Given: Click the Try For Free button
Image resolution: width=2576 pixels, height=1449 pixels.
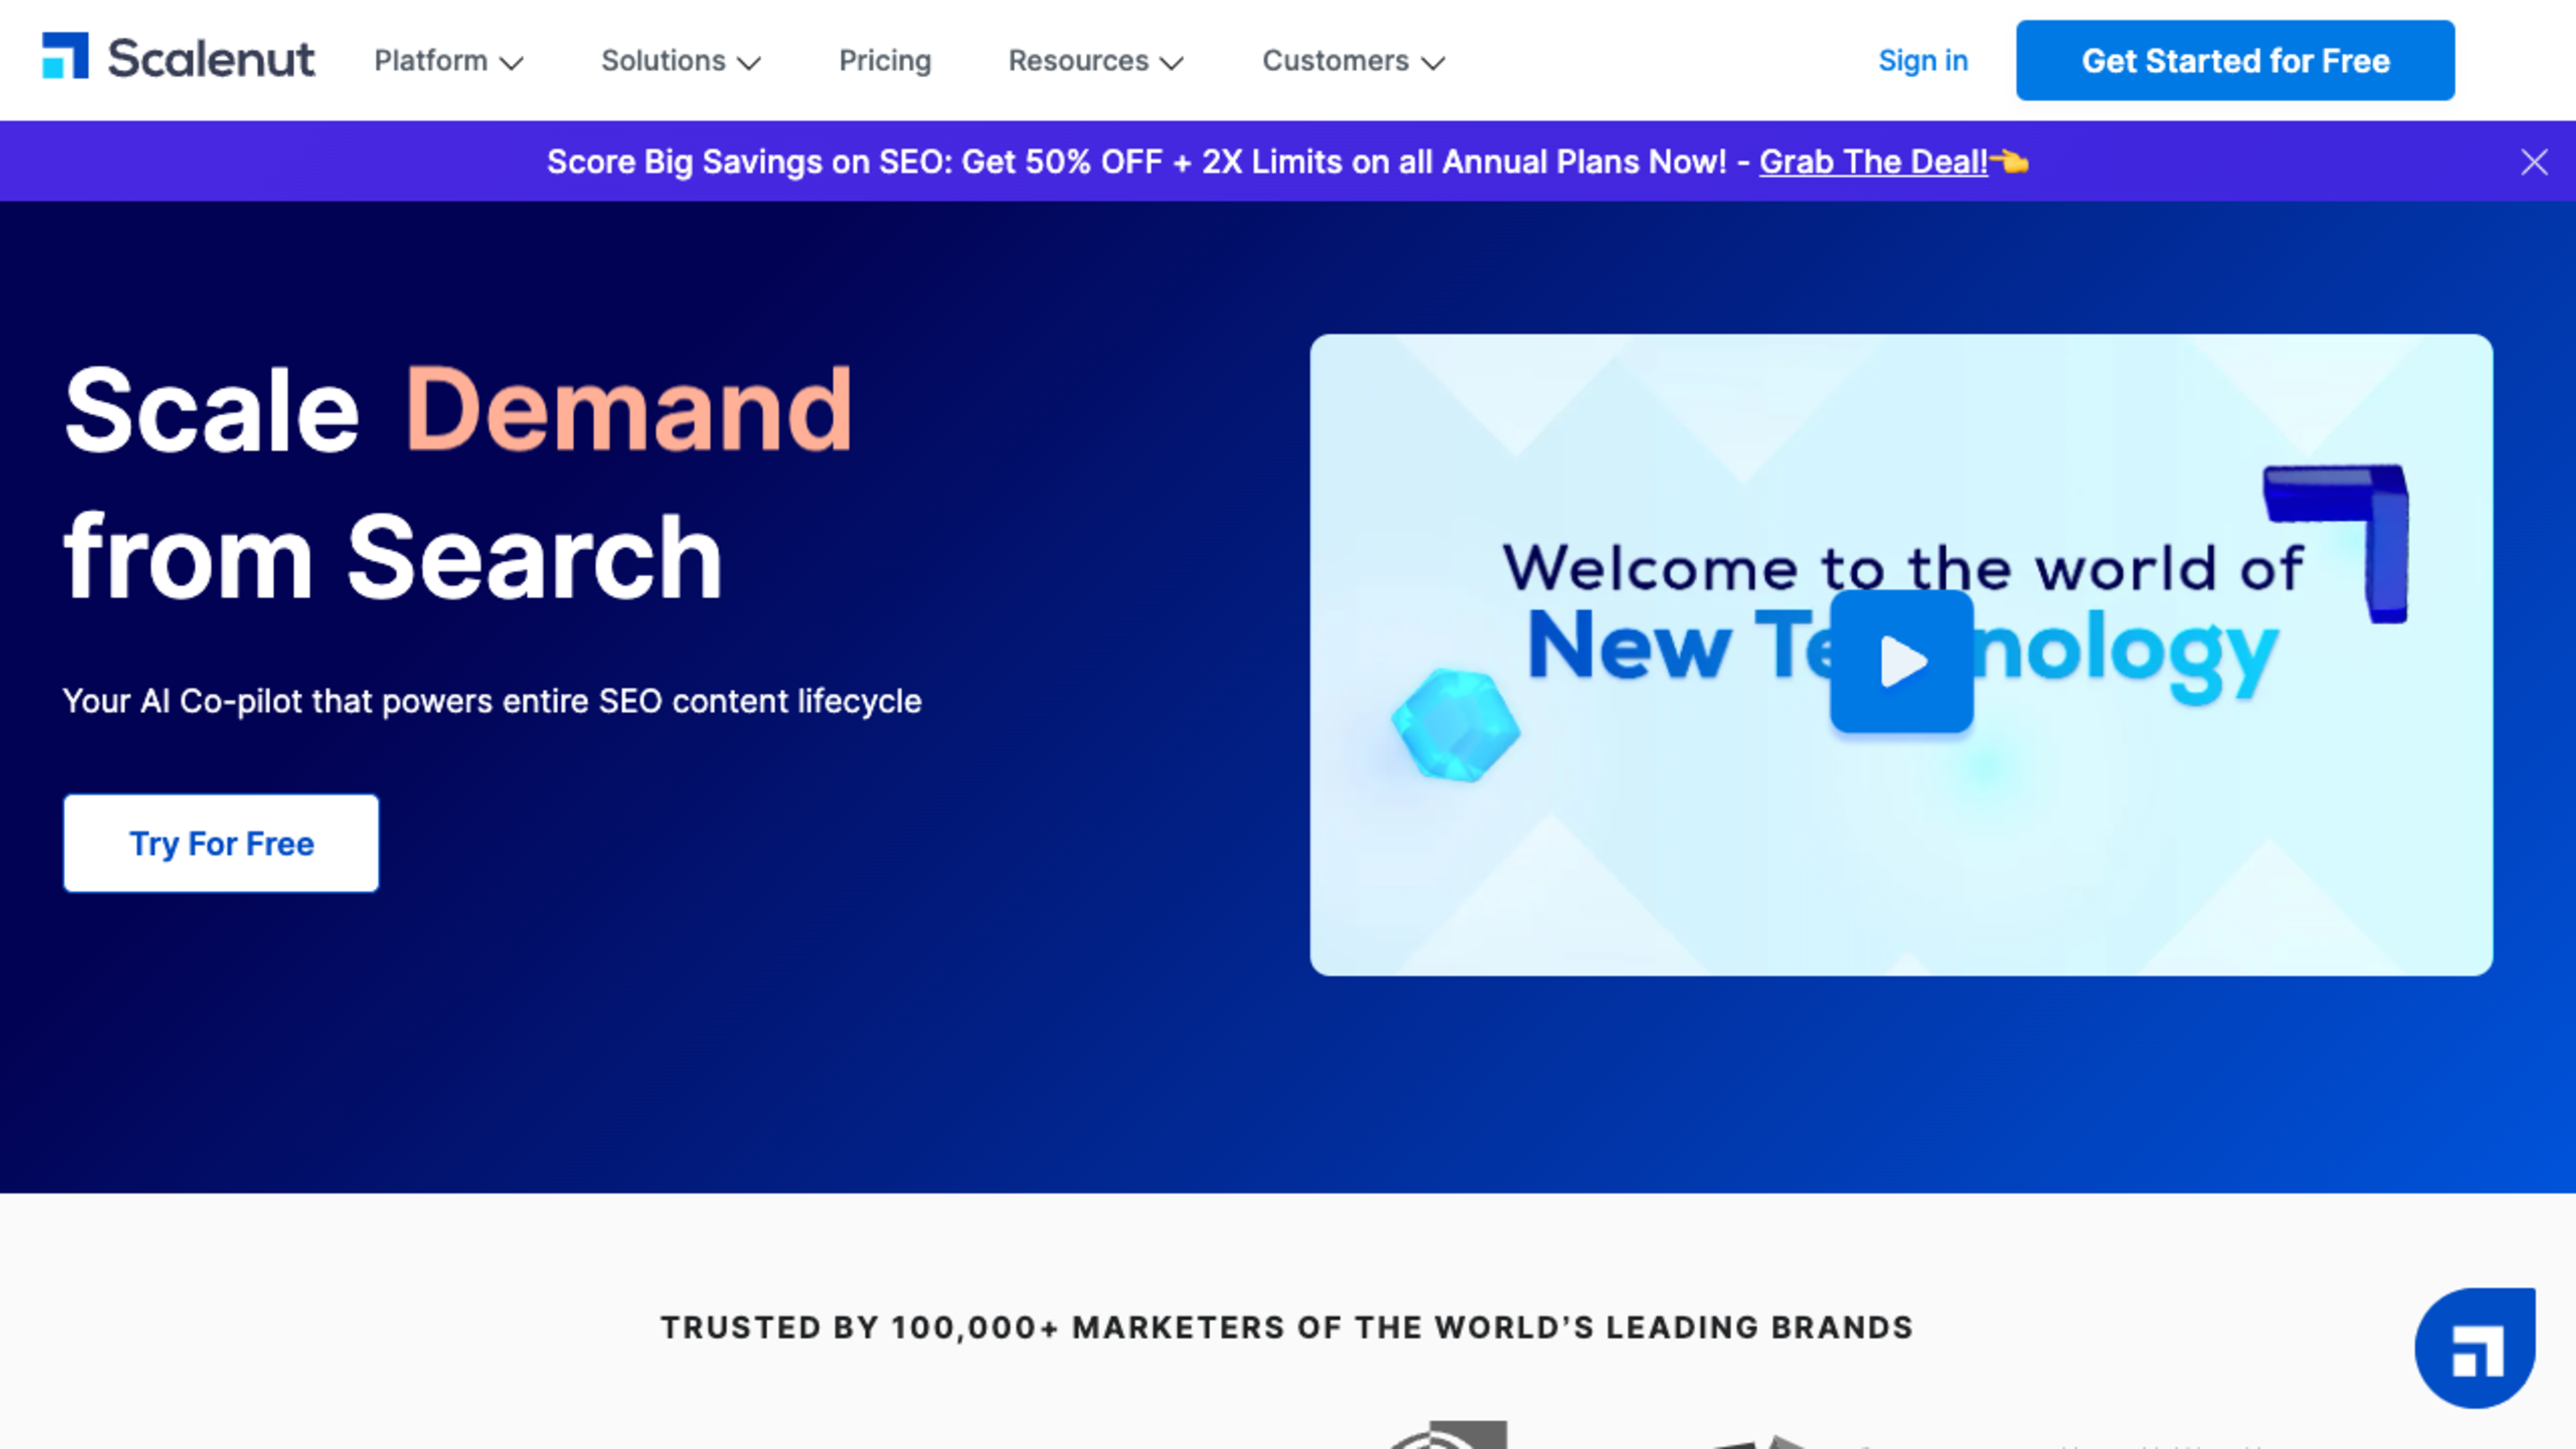Looking at the screenshot, I should tap(221, 843).
